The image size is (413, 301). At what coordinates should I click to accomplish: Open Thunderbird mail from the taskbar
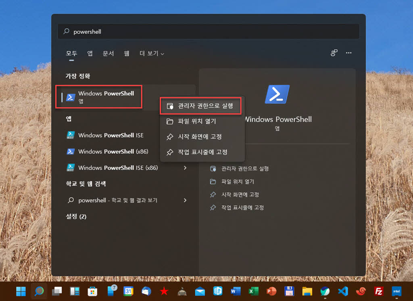146,291
